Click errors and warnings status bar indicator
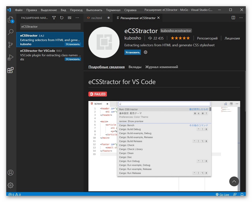 (15, 194)
